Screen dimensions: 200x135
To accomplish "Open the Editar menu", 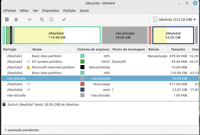I will 24,11.
